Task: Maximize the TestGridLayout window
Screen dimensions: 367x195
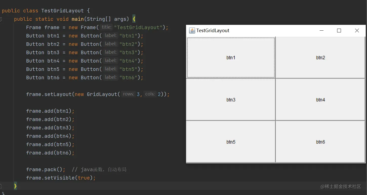Action: (x=339, y=31)
